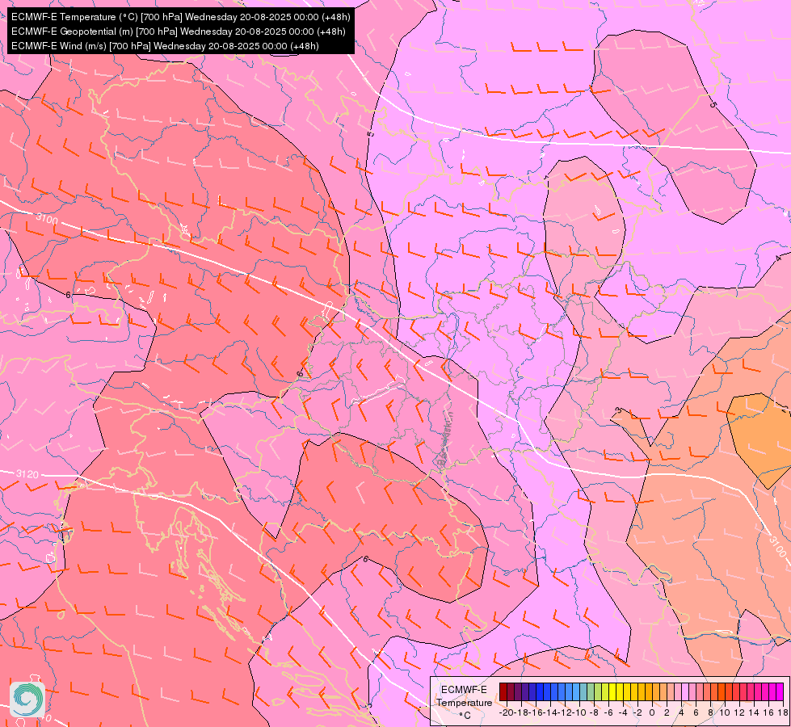The width and height of the screenshot is (791, 727).
Task: Select the ECMWF-E Geopotential (m) title line
Action: click(178, 32)
